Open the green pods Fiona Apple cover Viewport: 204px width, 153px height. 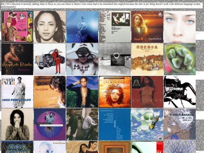tap(180, 59)
